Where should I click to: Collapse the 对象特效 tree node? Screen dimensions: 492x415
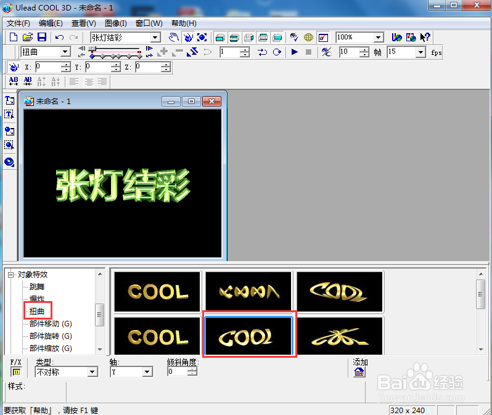11,275
